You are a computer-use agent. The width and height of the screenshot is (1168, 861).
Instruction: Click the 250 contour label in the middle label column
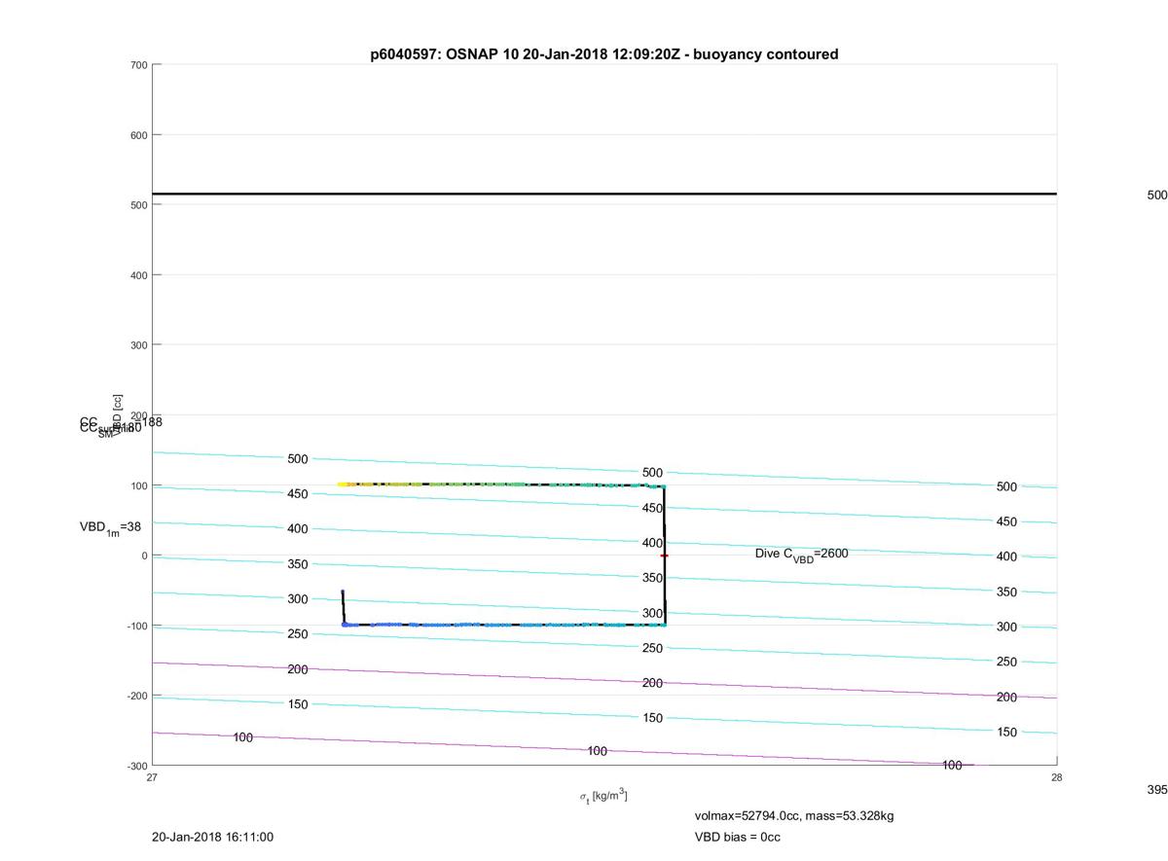pos(652,648)
